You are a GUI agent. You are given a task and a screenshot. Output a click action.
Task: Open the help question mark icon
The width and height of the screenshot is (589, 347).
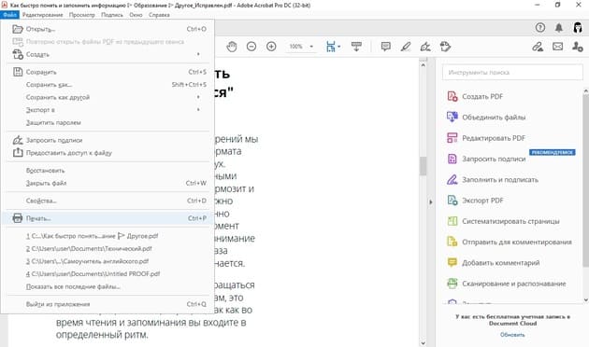point(540,27)
